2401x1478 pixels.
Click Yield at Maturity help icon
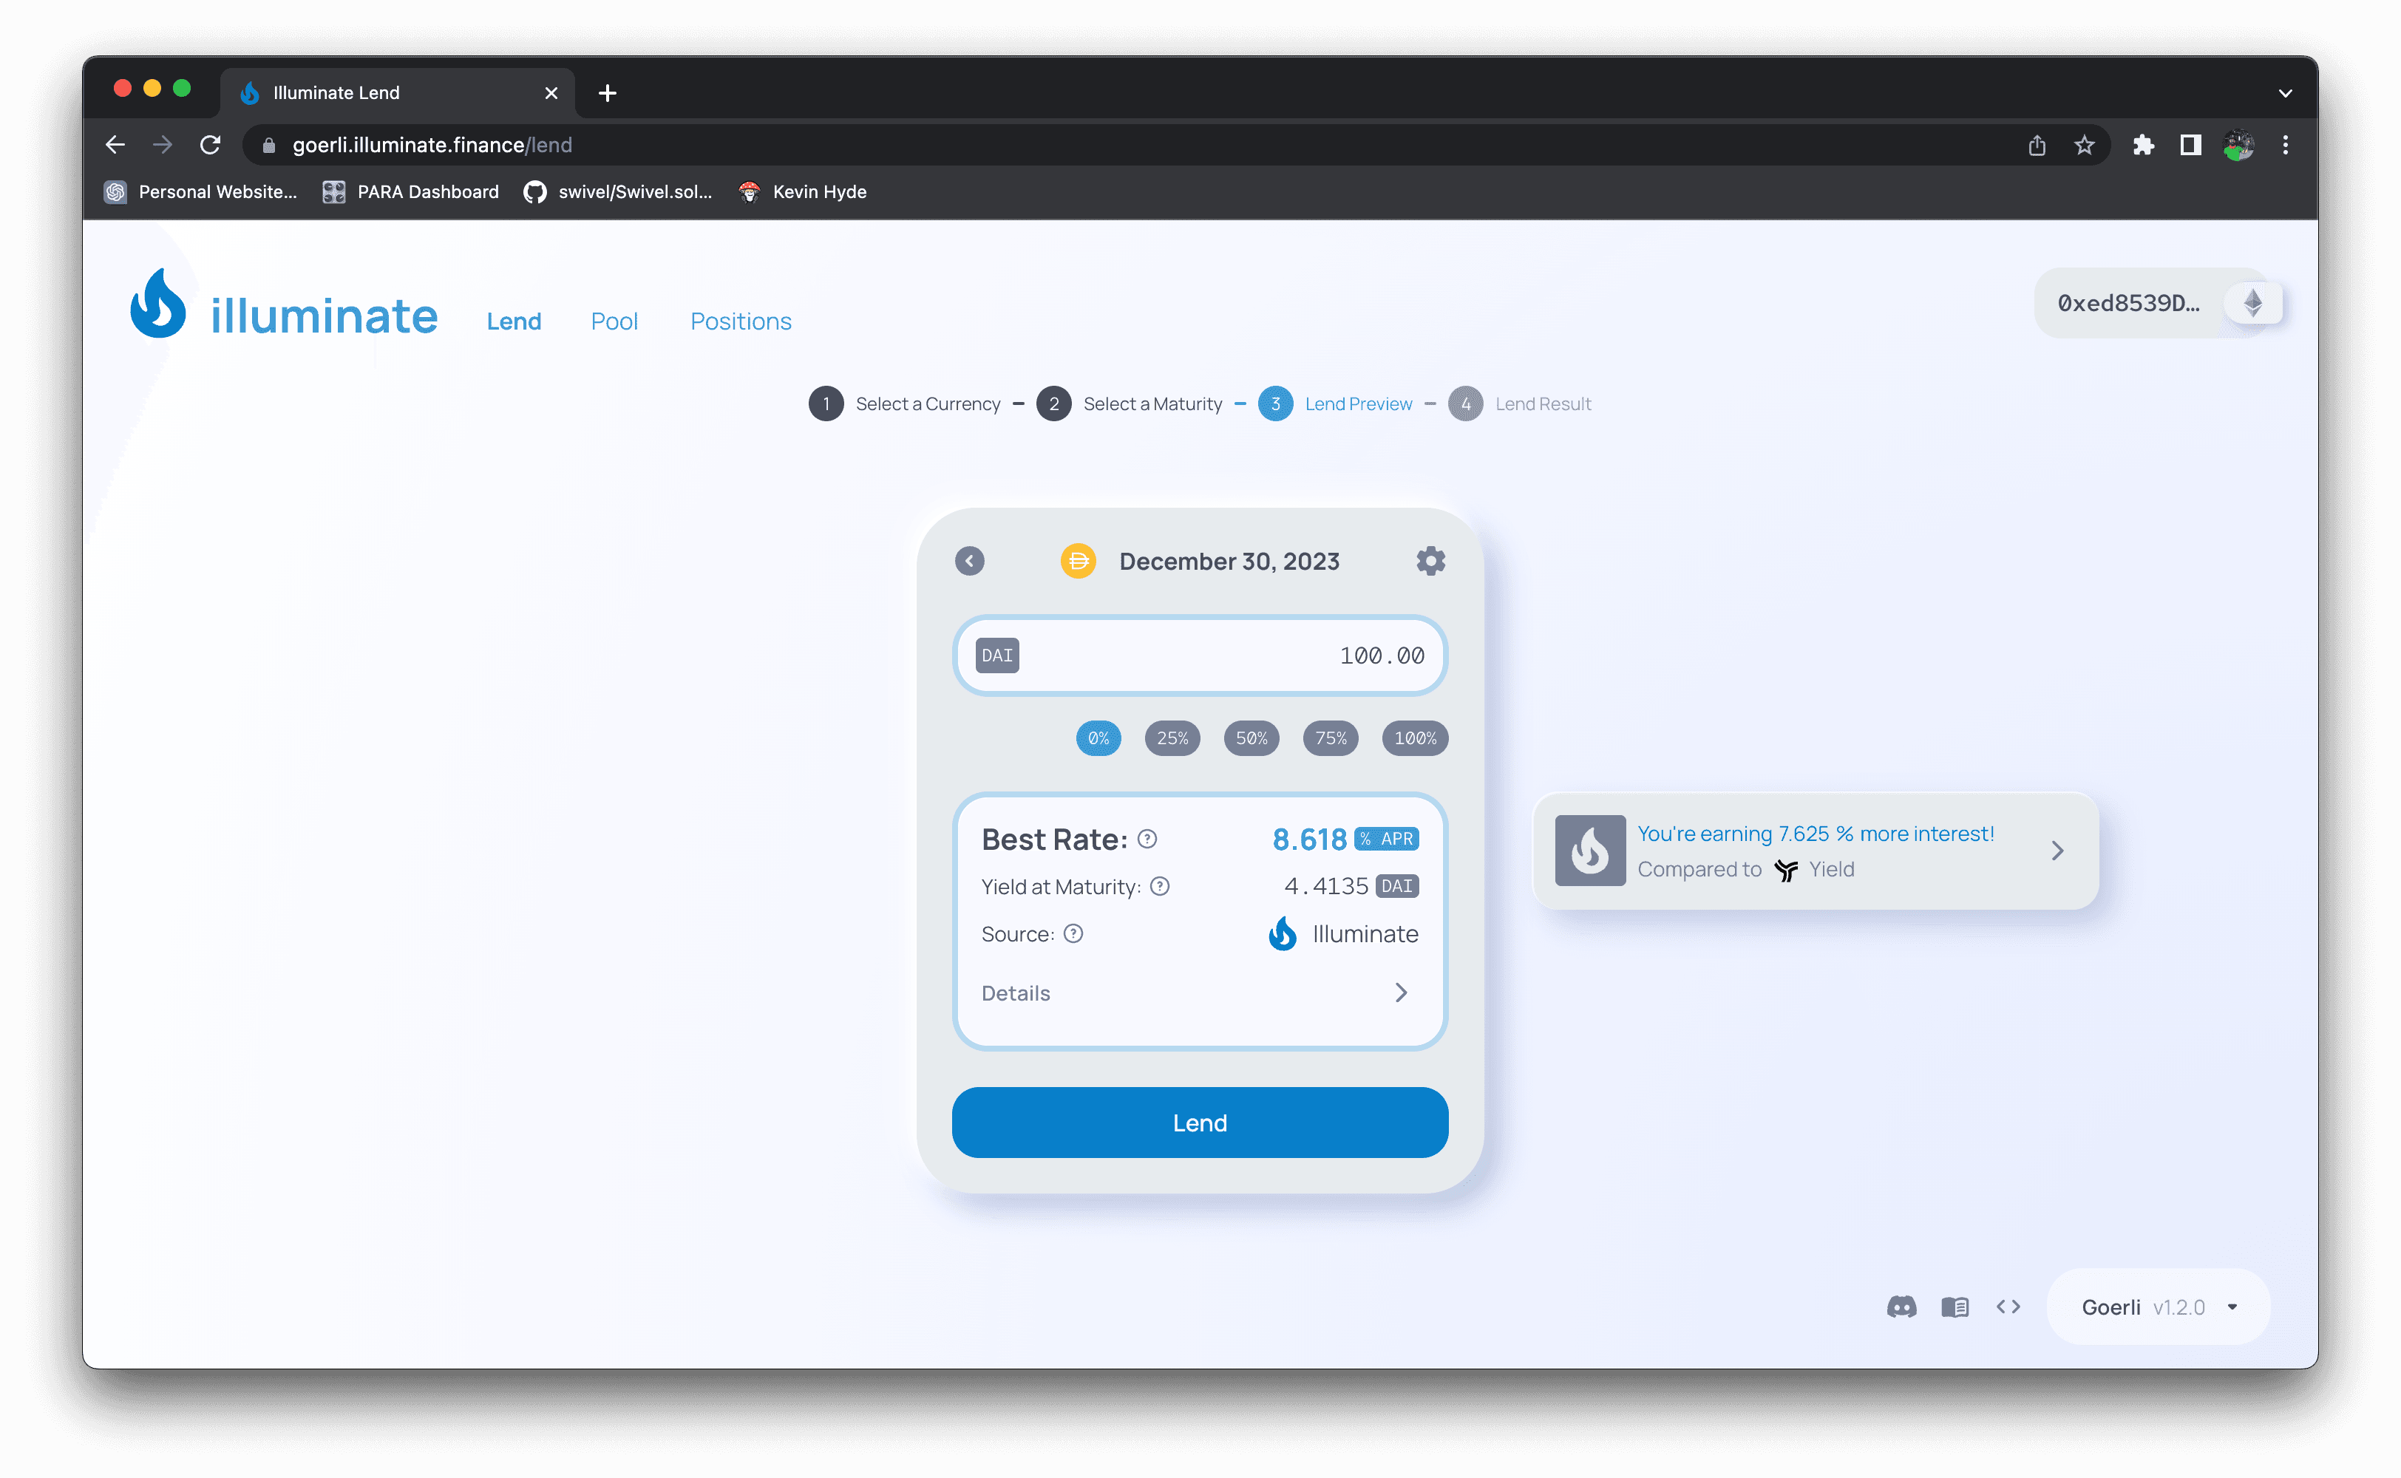point(1159,887)
